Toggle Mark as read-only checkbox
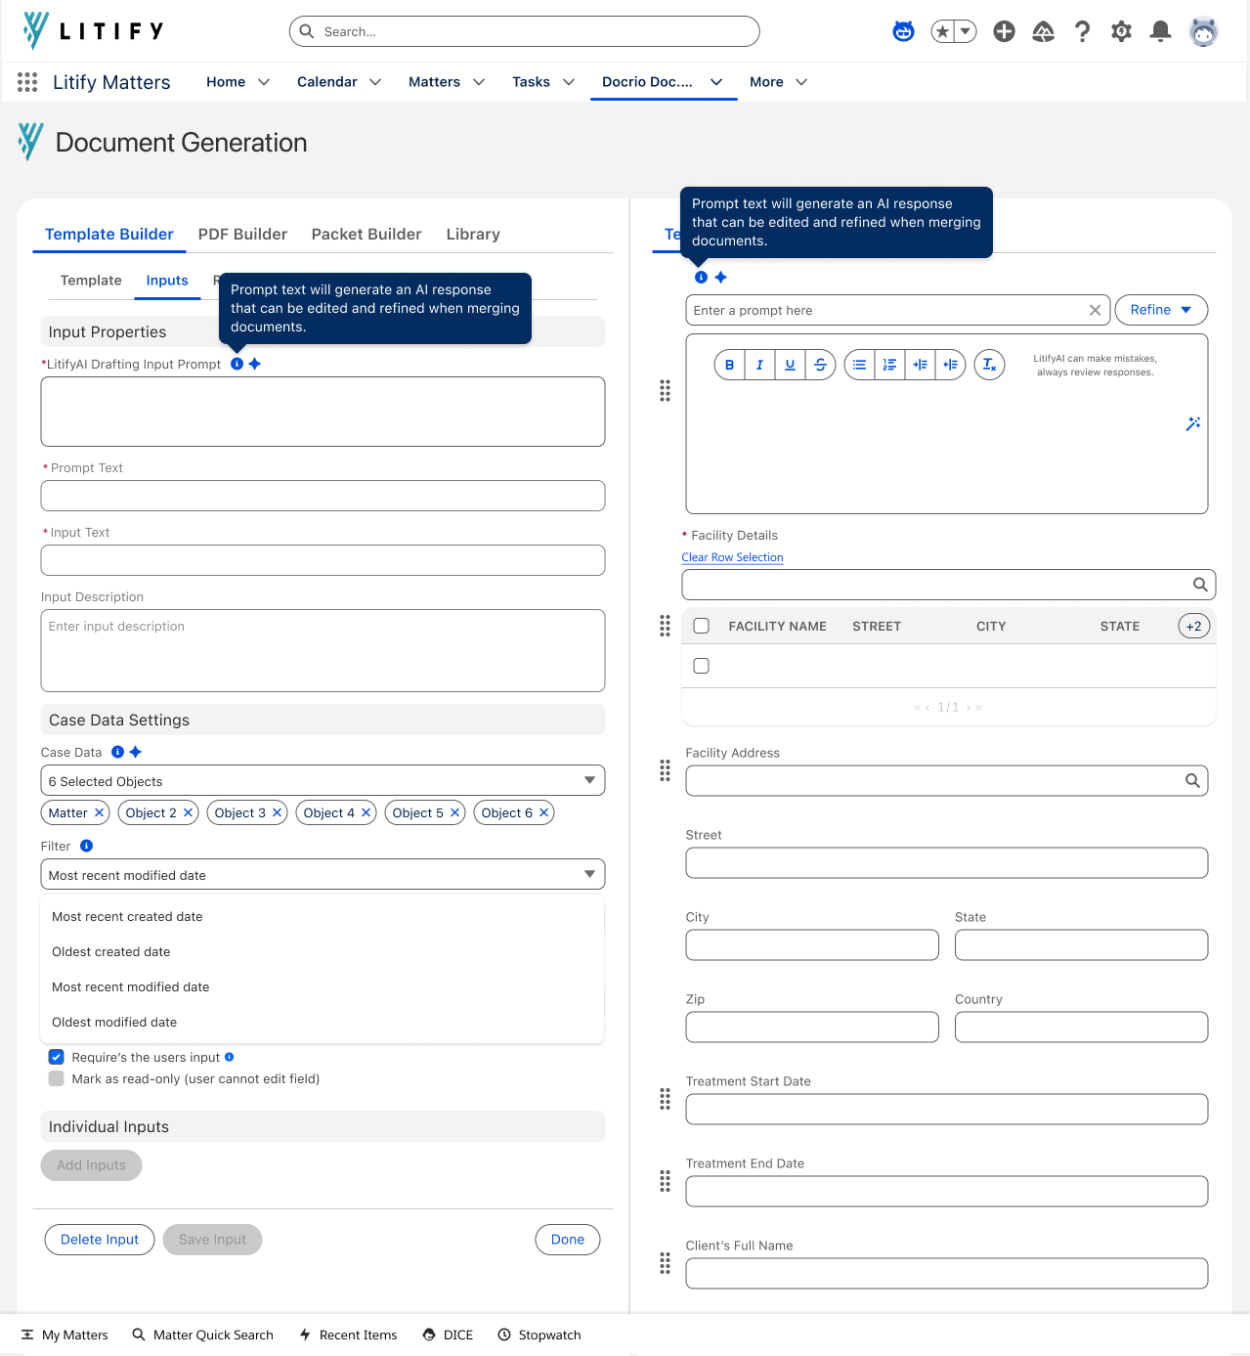 tap(57, 1078)
